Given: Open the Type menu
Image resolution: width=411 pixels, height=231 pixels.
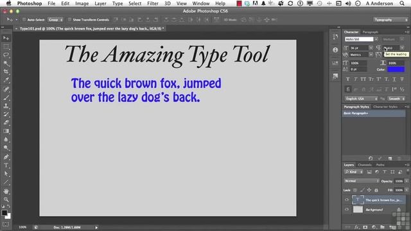Looking at the screenshot, I should 118,3.
